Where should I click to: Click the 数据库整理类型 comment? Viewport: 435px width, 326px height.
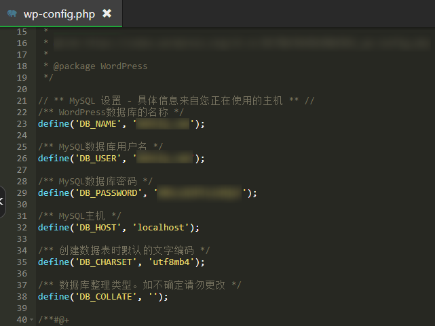coord(140,285)
